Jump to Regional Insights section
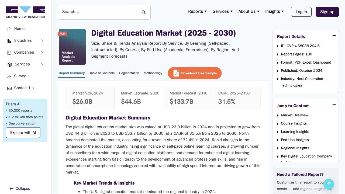This screenshot has height=194, width=345. pos(295,148)
